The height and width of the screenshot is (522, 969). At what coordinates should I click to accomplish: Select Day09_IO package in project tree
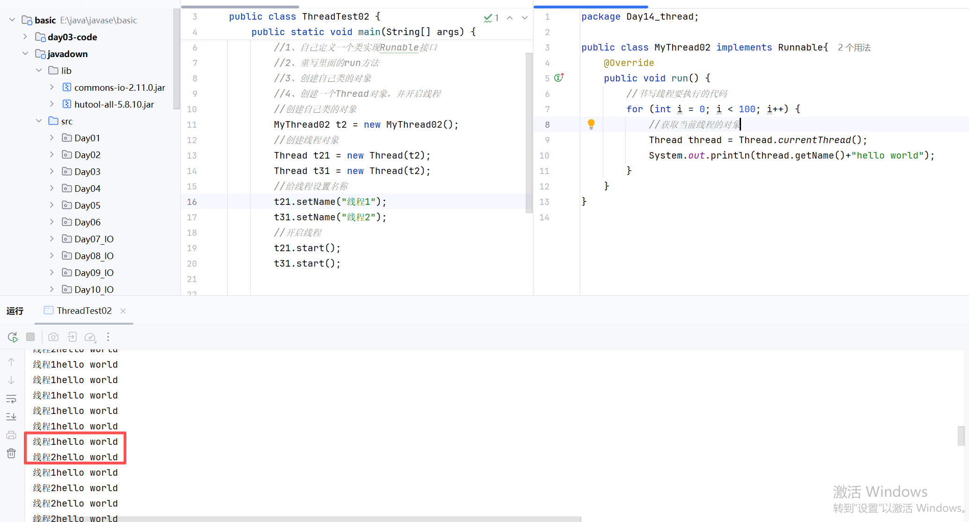coord(94,273)
